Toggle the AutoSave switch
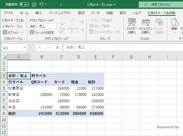This screenshot has width=183, height=136. point(24,5)
